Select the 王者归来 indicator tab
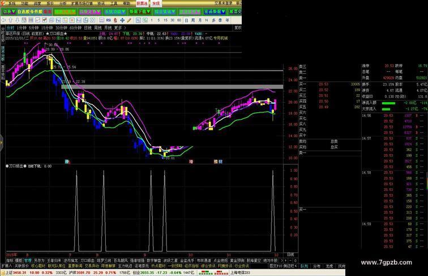 (x=54, y=261)
